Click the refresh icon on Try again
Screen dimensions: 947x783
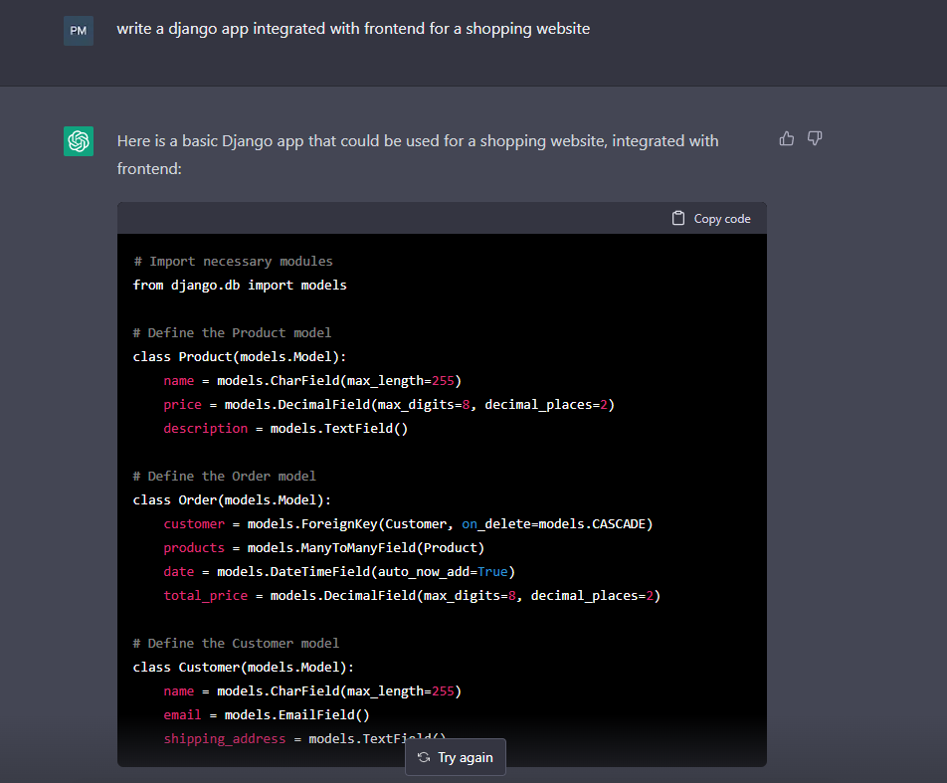click(x=425, y=757)
